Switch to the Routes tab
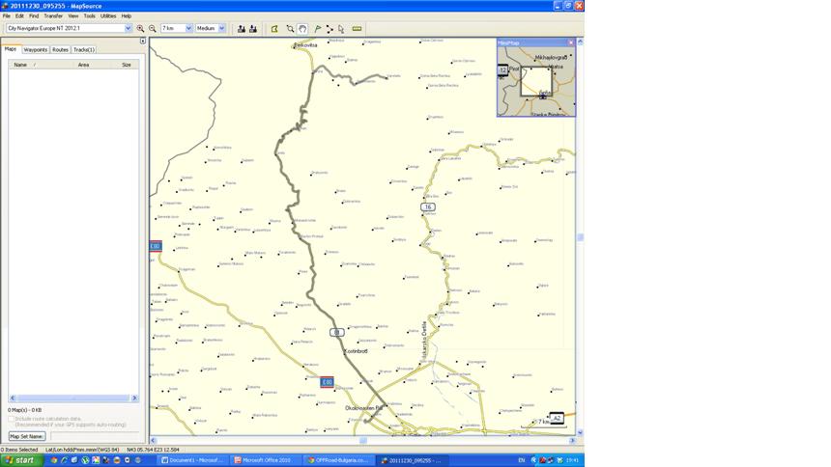Image resolution: width=831 pixels, height=467 pixels. (60, 49)
